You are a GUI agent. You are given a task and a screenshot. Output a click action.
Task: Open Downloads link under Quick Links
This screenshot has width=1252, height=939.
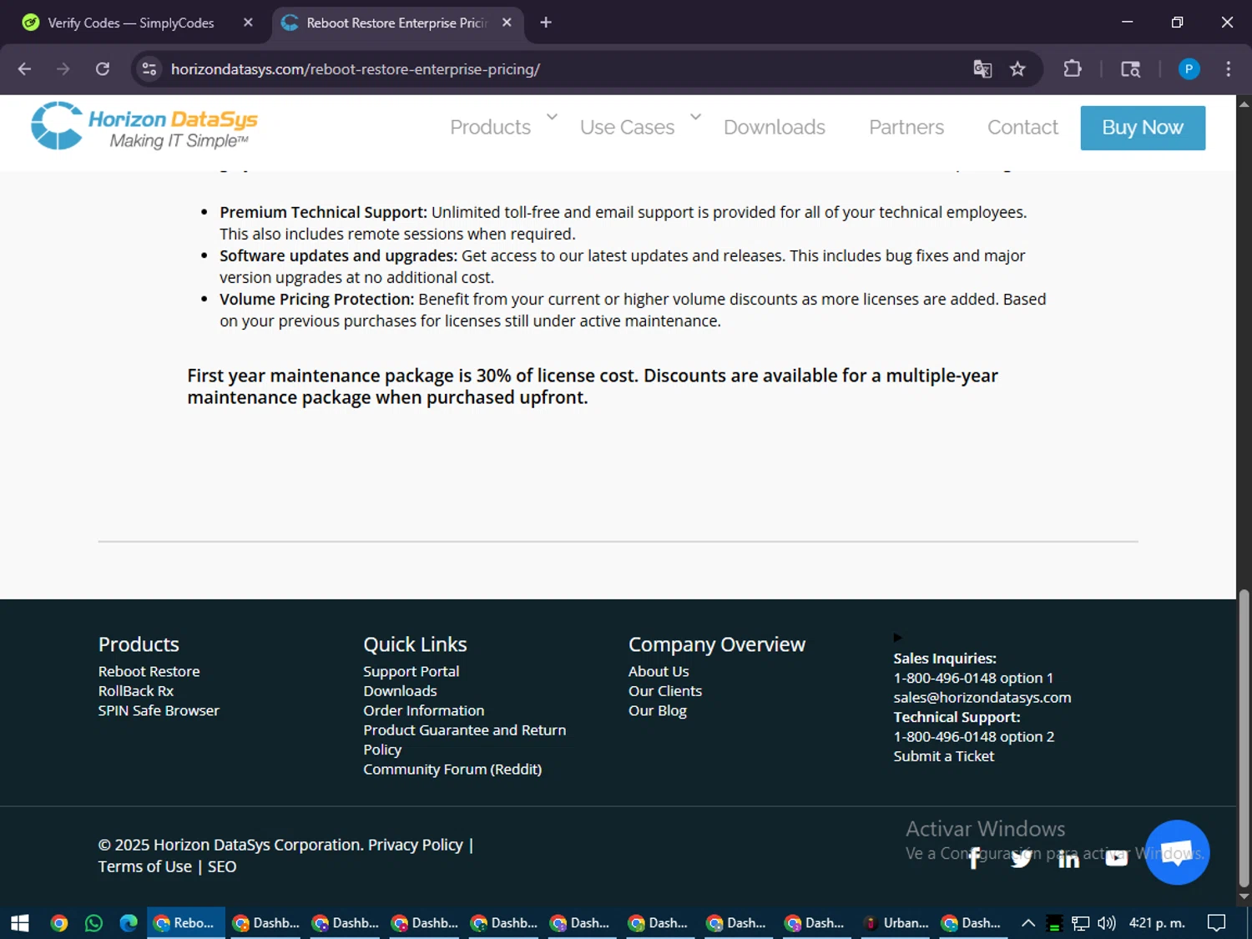pyautogui.click(x=400, y=691)
